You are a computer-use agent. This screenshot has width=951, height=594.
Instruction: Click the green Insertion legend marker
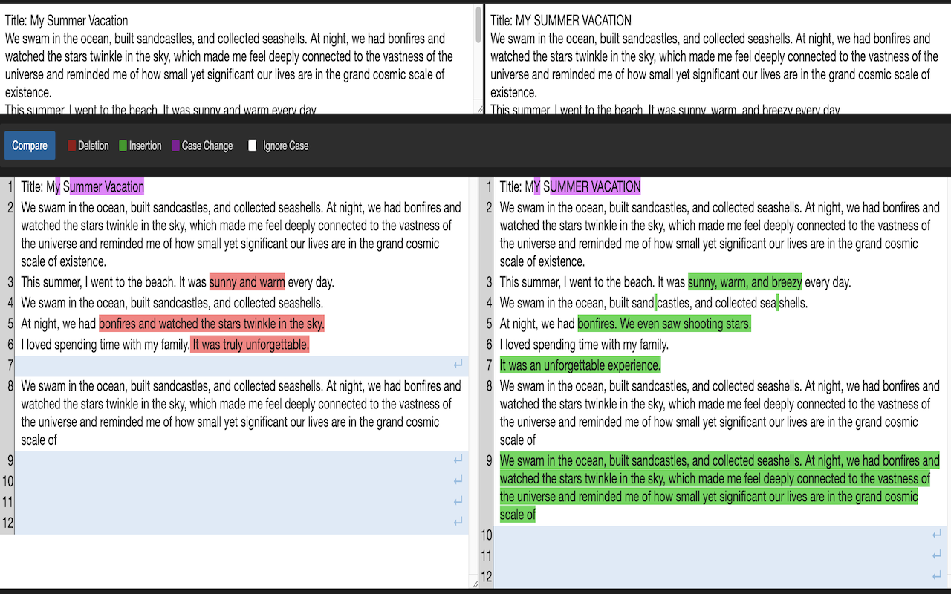[x=123, y=145]
